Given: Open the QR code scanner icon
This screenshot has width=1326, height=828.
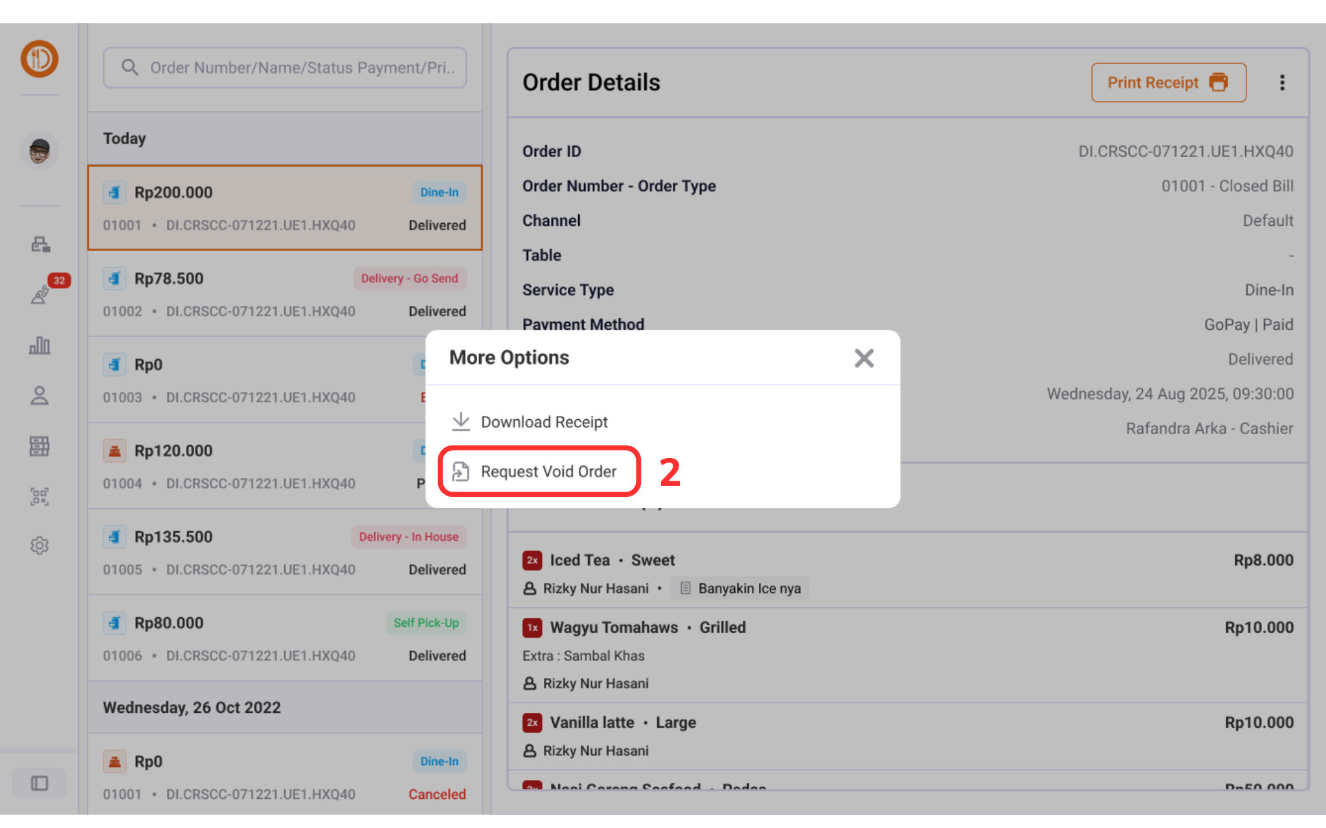Looking at the screenshot, I should click(x=39, y=496).
